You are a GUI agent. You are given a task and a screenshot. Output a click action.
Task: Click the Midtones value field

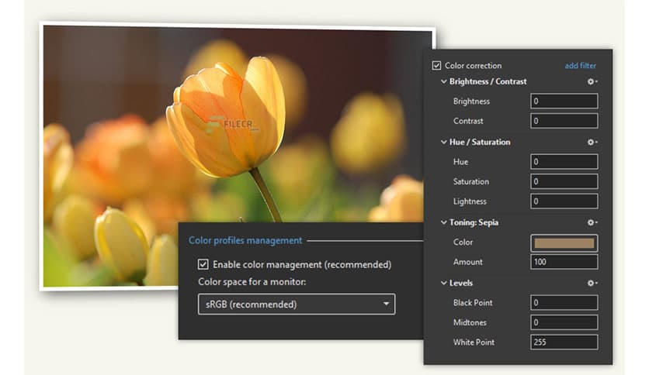point(564,322)
